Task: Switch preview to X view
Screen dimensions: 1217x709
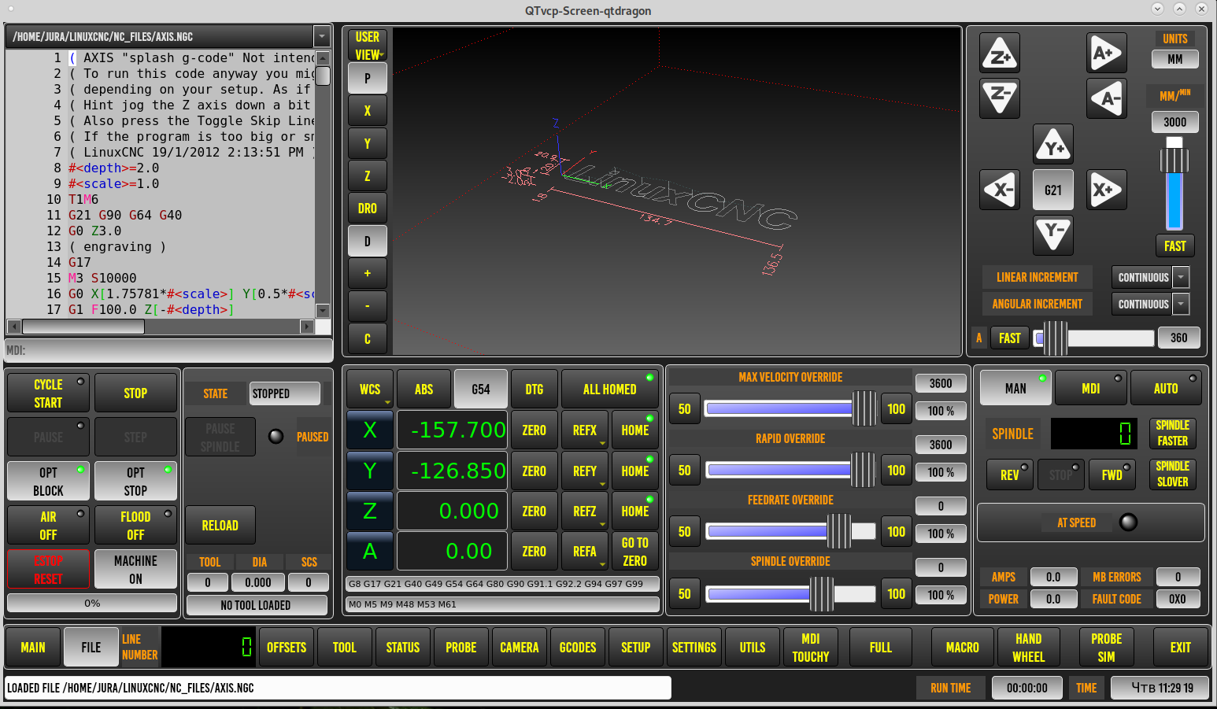Action: 367,111
